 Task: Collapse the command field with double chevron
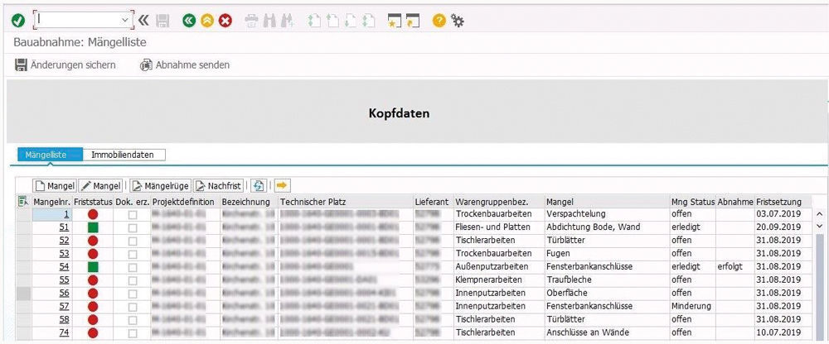pos(144,20)
